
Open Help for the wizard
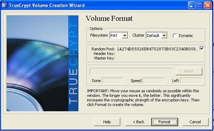pyautogui.click(x=107, y=122)
